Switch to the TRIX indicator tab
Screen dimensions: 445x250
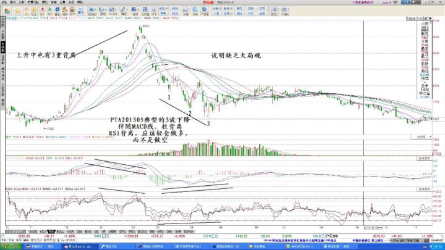coord(132,231)
